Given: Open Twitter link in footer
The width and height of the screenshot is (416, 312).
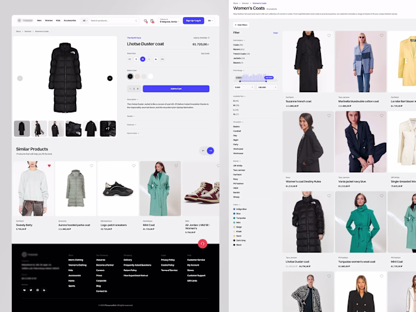Looking at the screenshot, I should pos(31,290).
